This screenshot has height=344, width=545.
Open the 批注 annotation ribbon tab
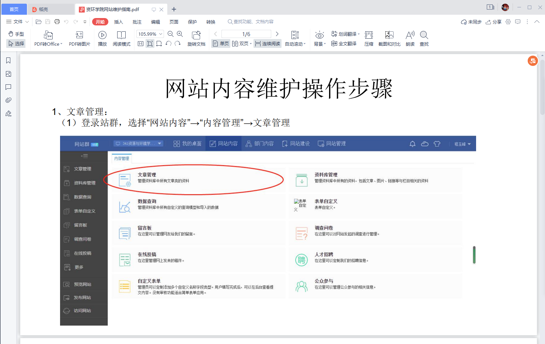coord(137,22)
